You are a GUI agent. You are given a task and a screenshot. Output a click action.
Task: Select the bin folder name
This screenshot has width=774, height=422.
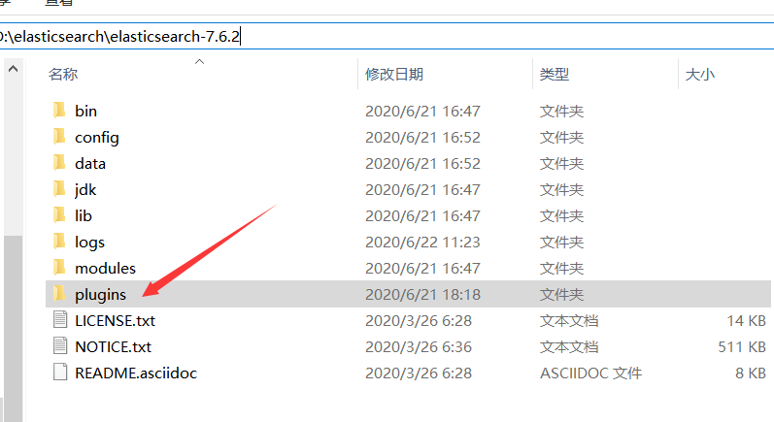coord(85,111)
